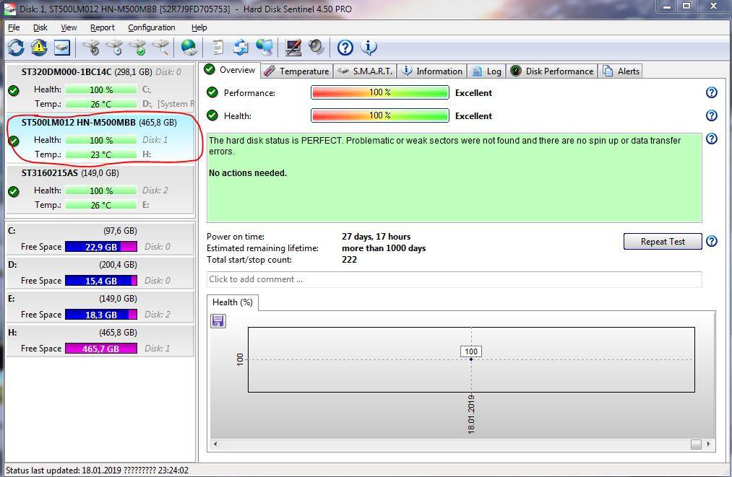This screenshot has width=732, height=477.
Task: Click the blue question mark help toolbar icon
Action: pyautogui.click(x=345, y=48)
